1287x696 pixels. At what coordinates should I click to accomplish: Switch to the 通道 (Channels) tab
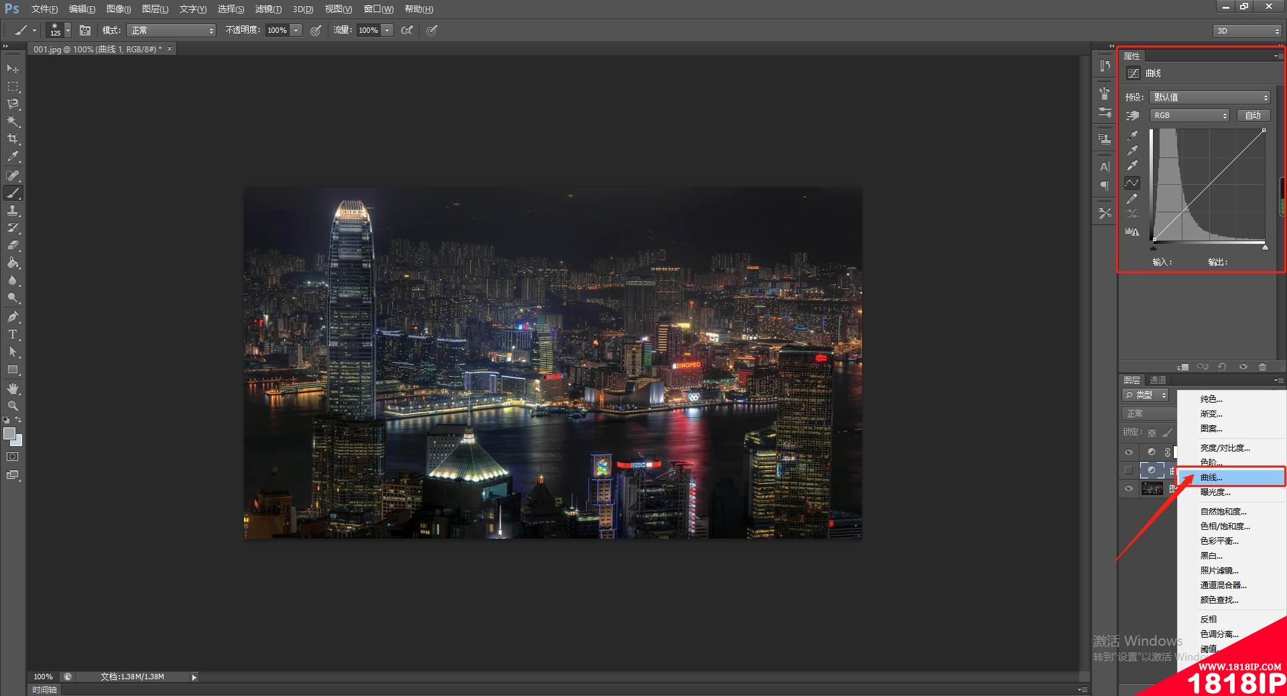coord(1158,380)
